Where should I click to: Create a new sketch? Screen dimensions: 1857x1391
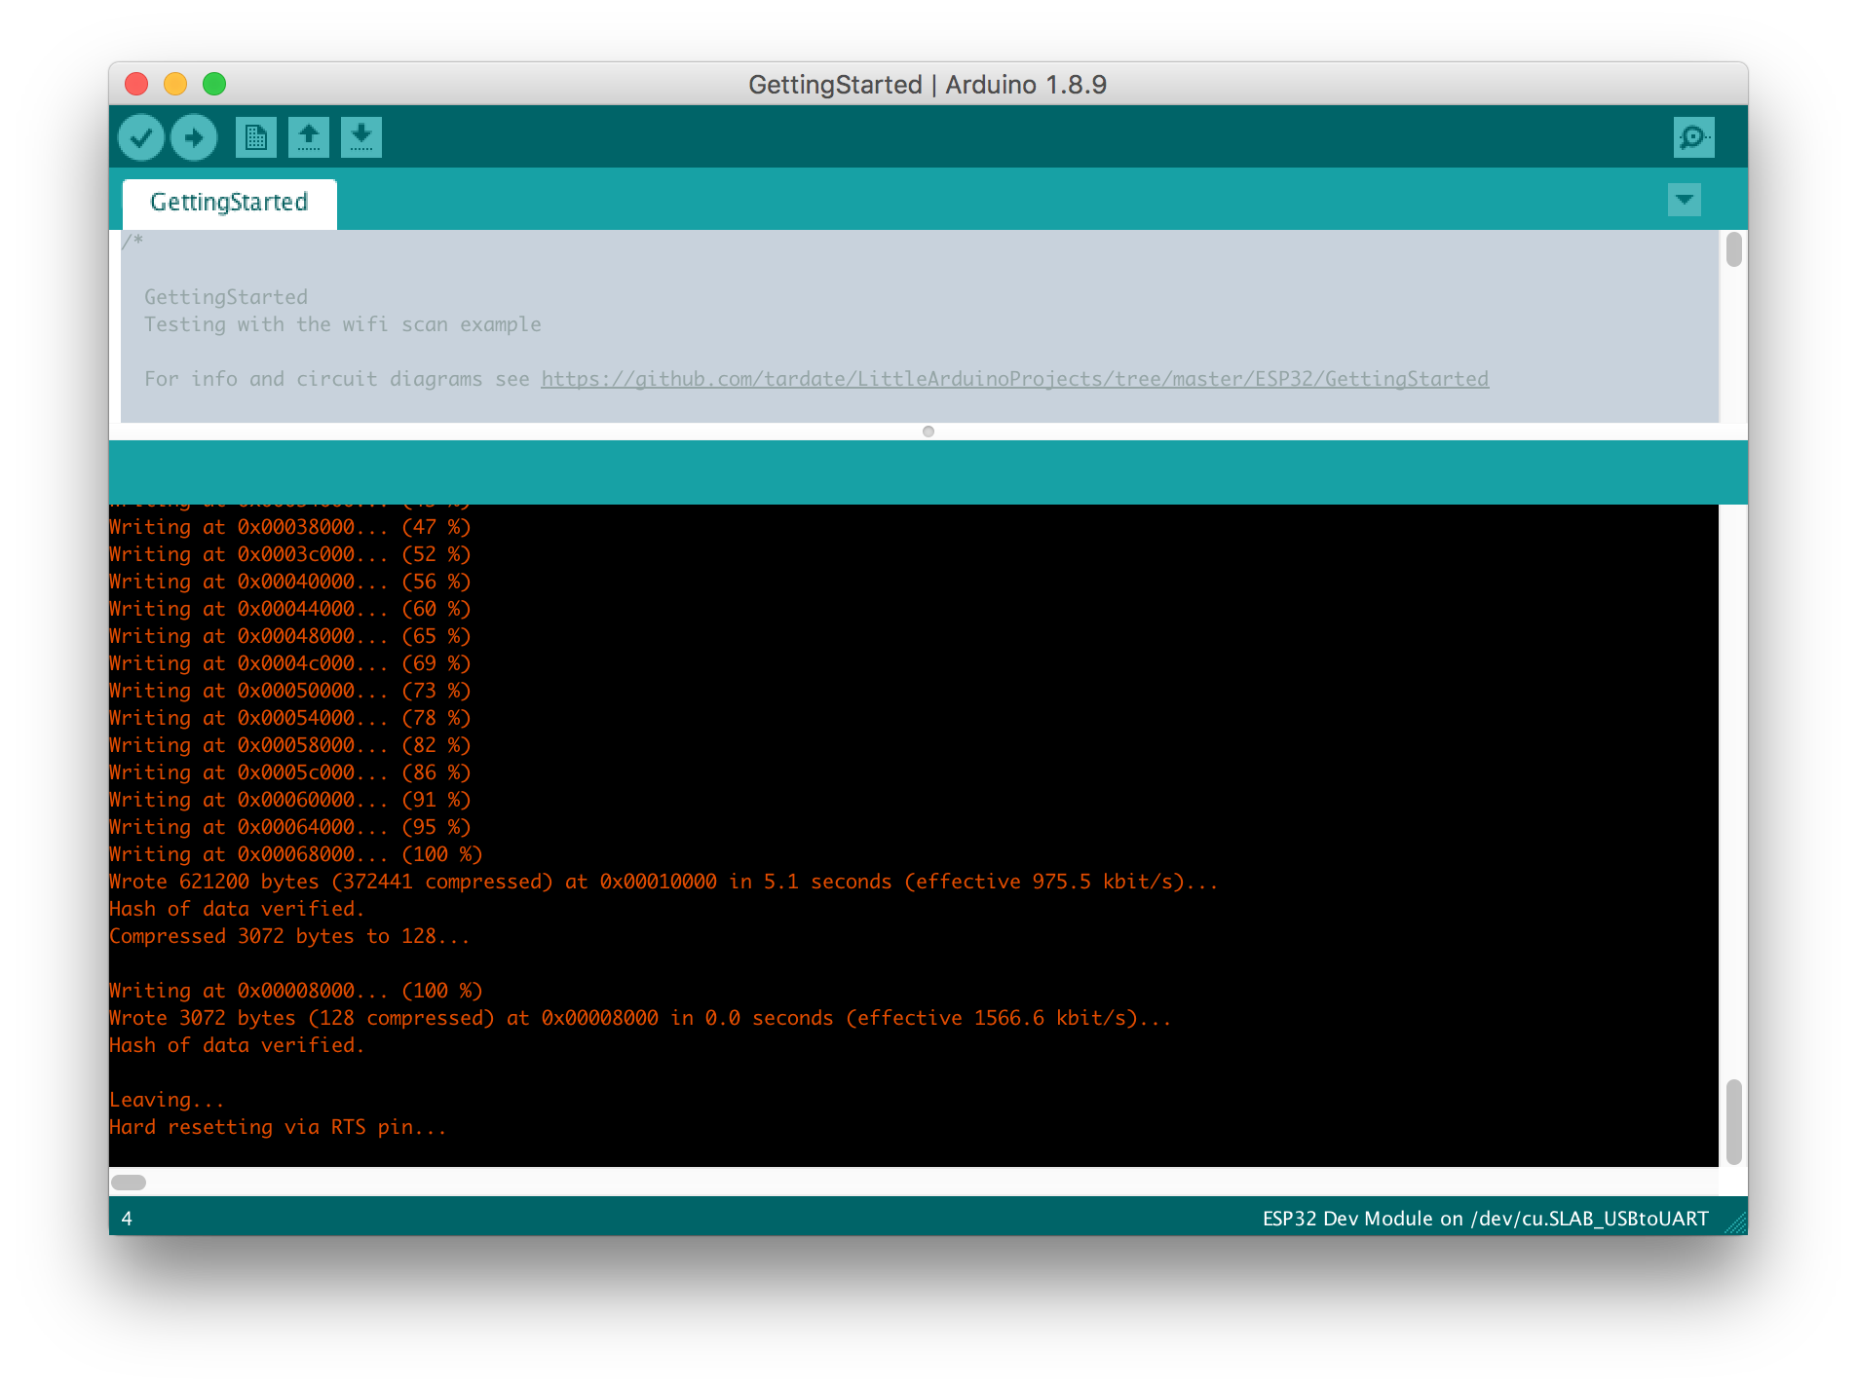click(256, 137)
